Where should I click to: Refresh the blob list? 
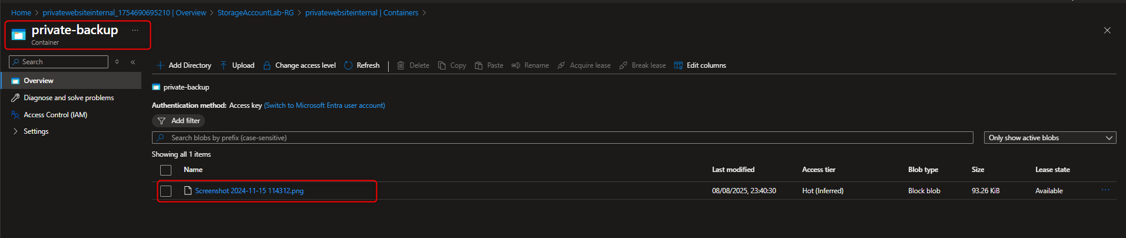[362, 65]
